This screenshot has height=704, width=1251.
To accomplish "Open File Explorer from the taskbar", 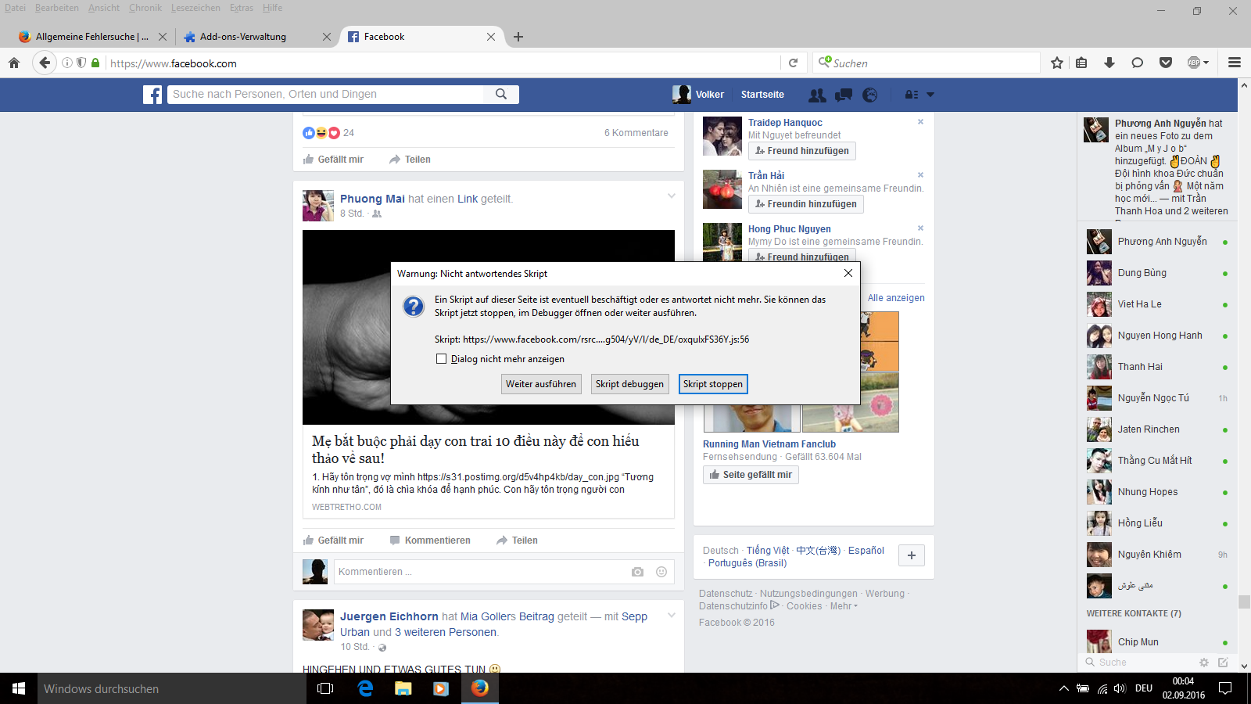I will 403,688.
